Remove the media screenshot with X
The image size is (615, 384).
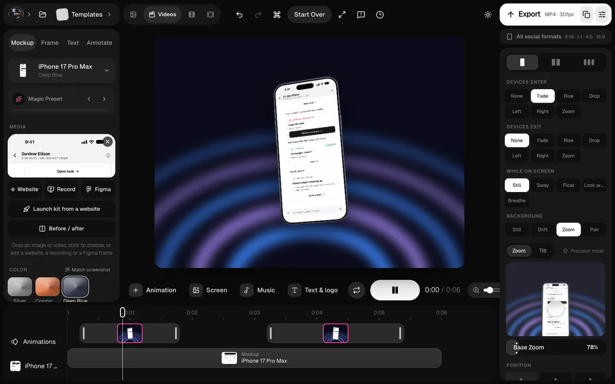click(x=107, y=142)
